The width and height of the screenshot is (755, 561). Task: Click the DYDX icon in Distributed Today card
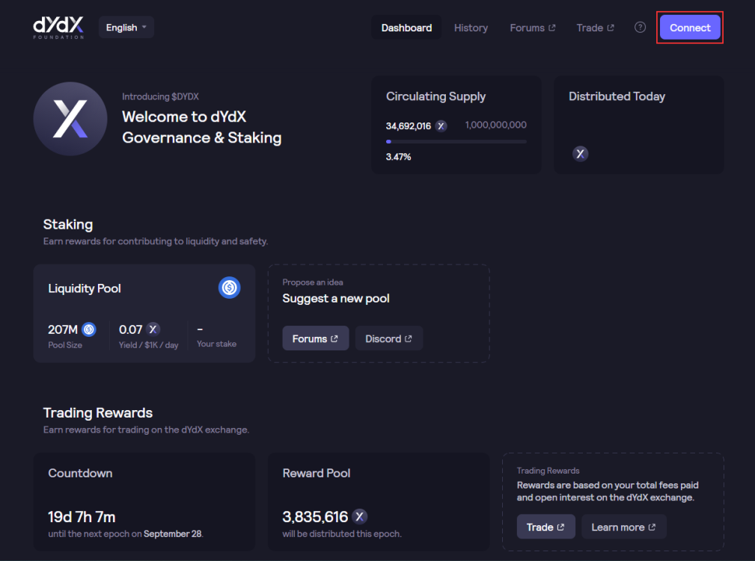pos(580,154)
